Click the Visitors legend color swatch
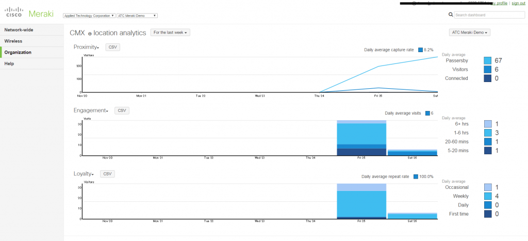Image resolution: width=528 pixels, height=241 pixels. click(488, 70)
